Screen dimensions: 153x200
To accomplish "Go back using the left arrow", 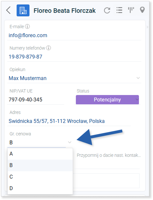I will pos(8,10).
